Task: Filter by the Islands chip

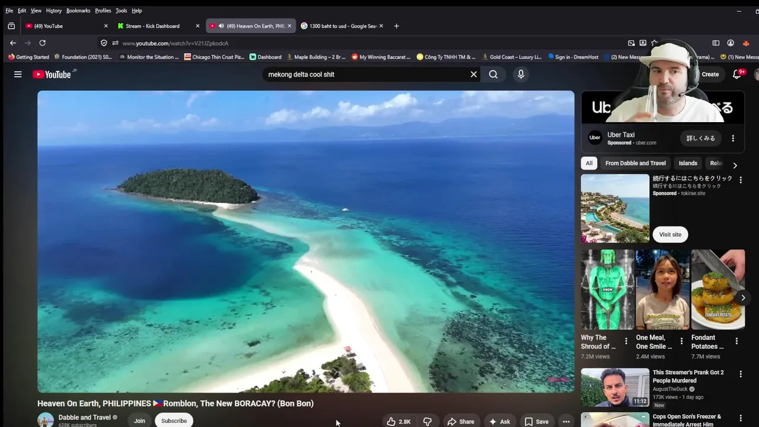Action: point(688,163)
